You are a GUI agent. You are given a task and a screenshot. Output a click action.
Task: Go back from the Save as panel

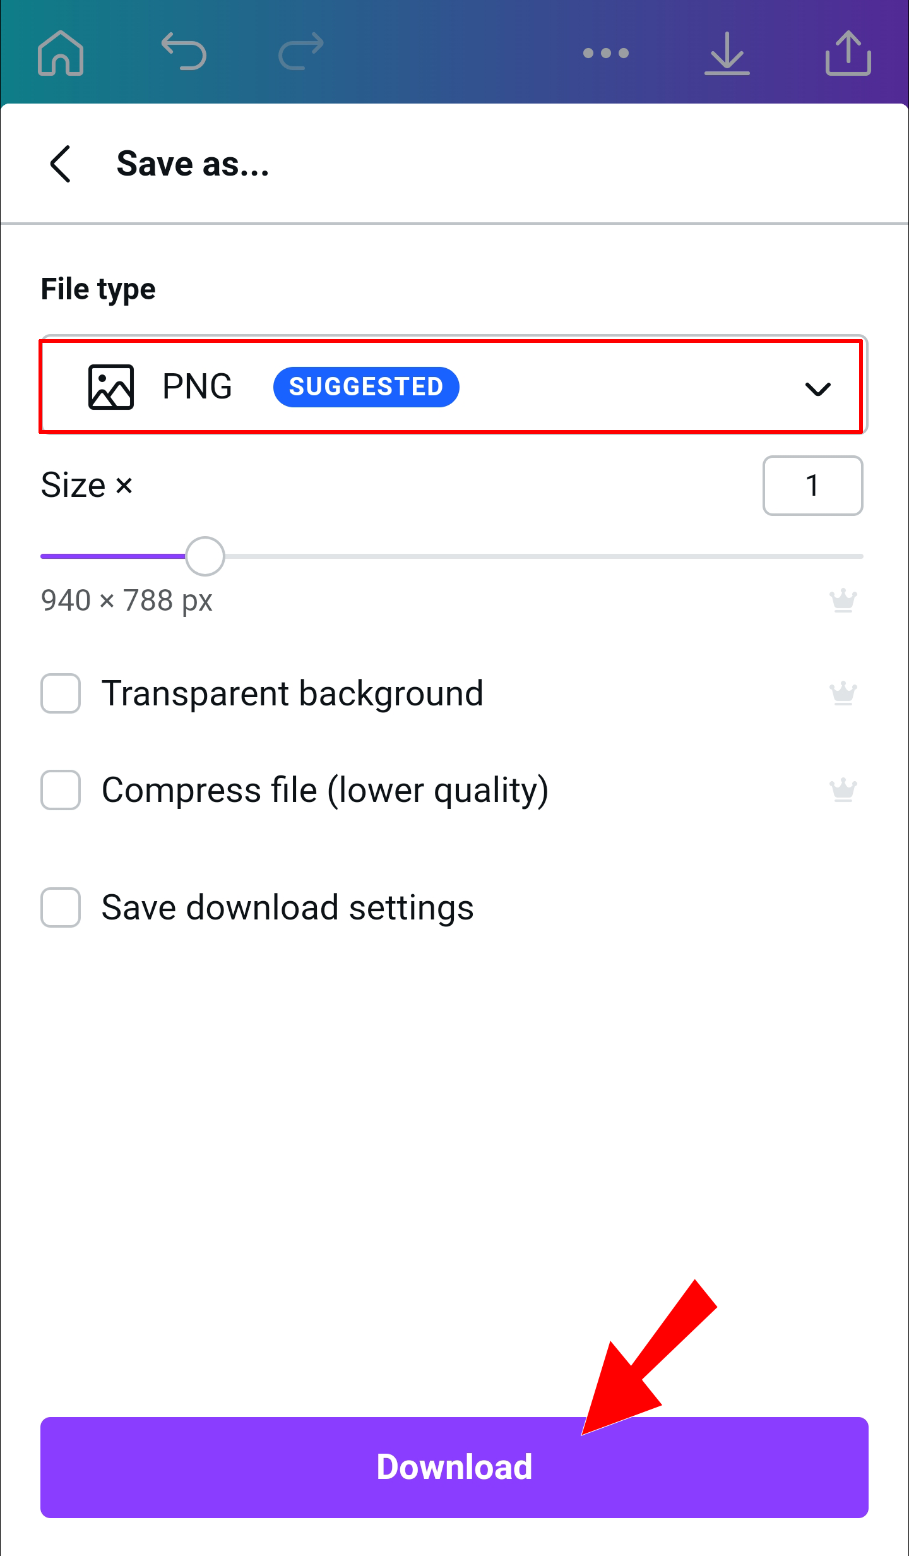point(61,164)
